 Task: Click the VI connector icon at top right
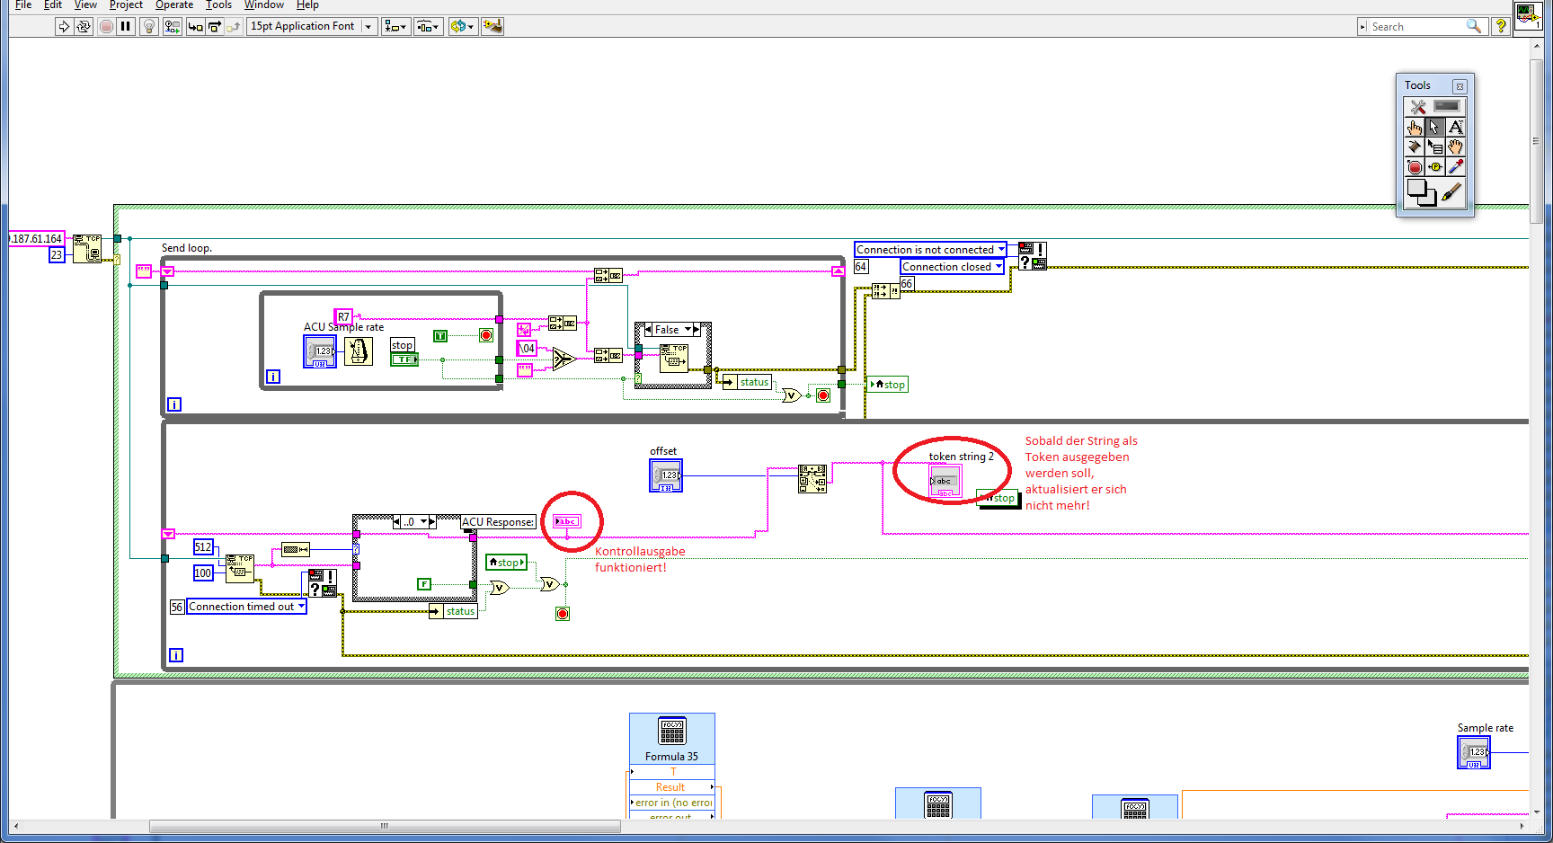[x=1528, y=15]
